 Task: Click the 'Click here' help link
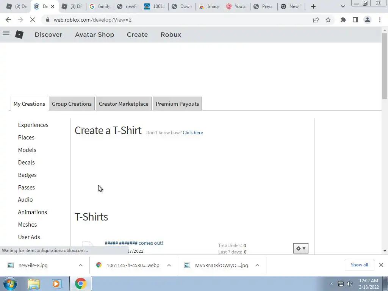(193, 133)
